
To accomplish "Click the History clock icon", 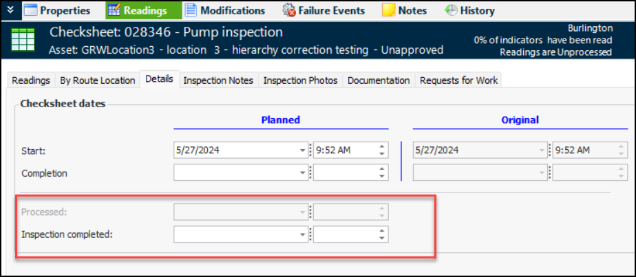I will click(452, 10).
